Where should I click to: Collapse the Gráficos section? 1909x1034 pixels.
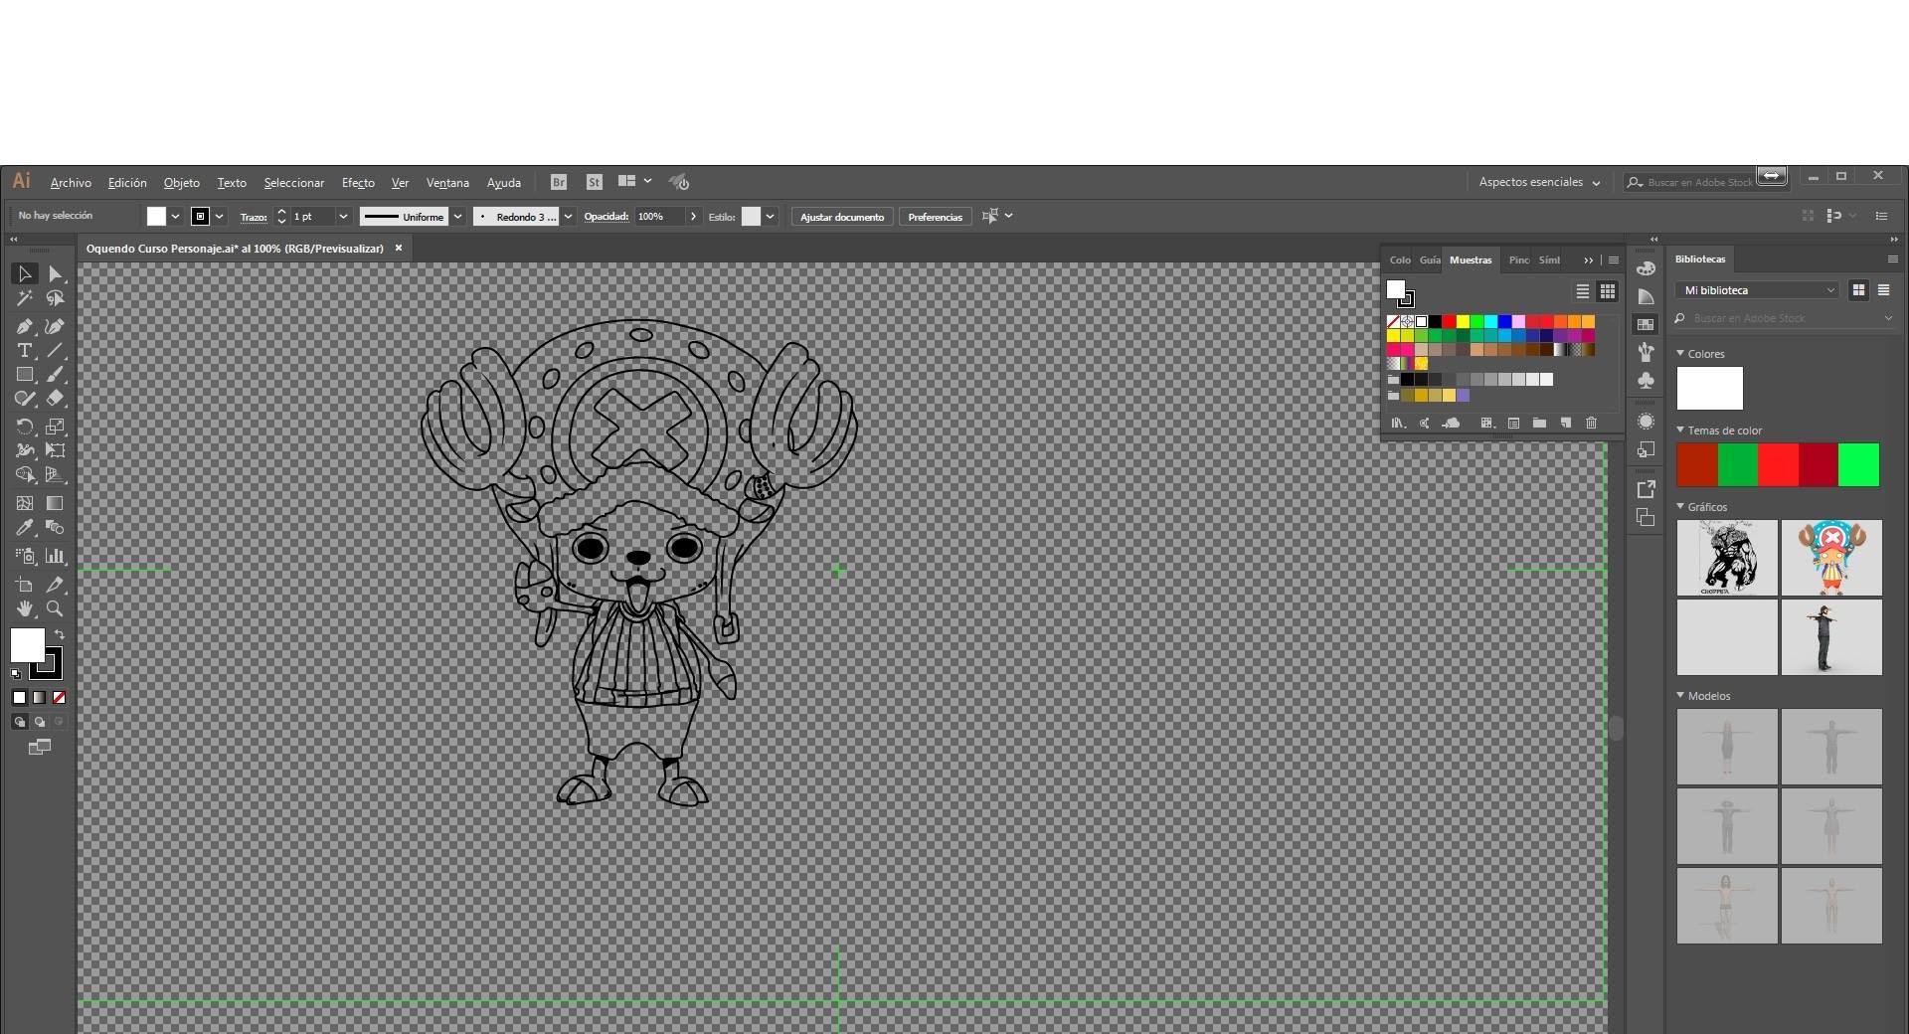point(1680,507)
